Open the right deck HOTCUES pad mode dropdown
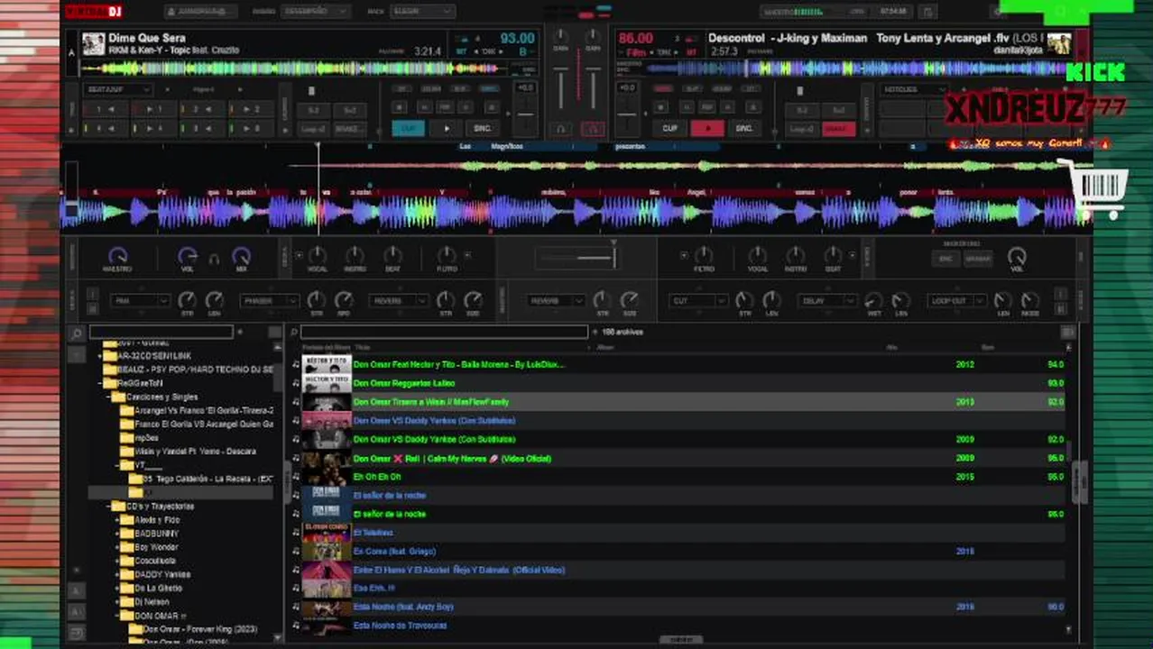The height and width of the screenshot is (649, 1153). click(913, 90)
